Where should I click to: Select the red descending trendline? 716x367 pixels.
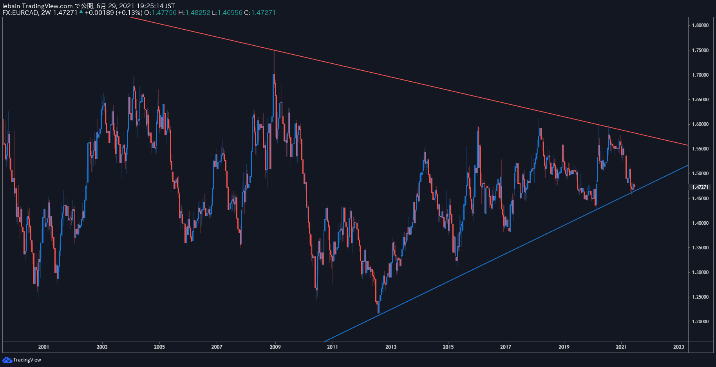coord(409,82)
